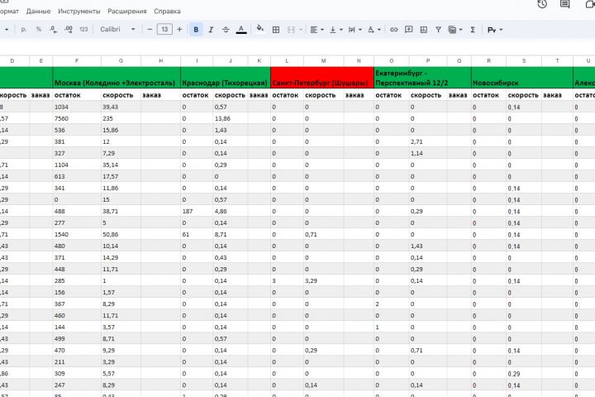Open Инструменты menu
595x397 pixels.
point(79,11)
